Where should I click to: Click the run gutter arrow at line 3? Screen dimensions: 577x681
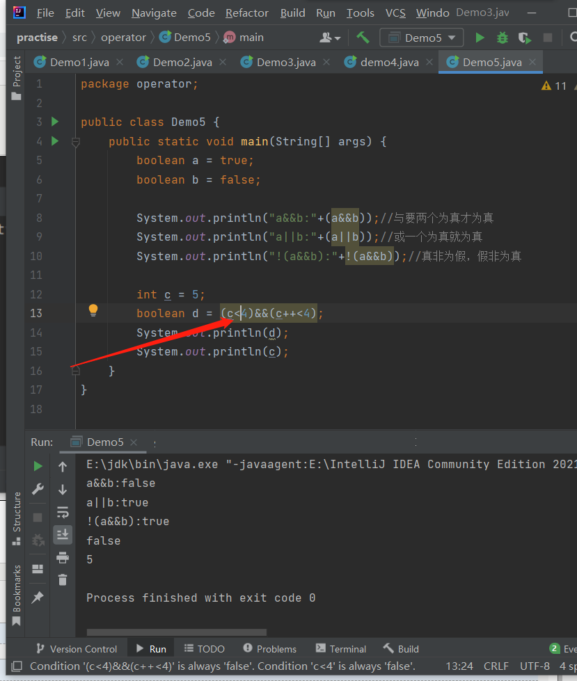coord(55,122)
